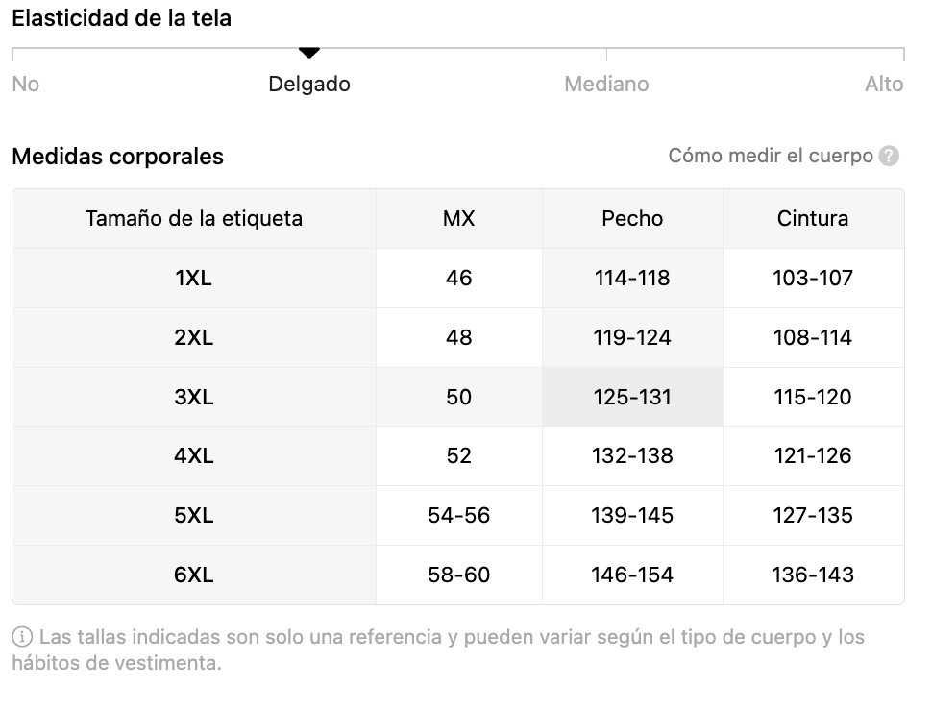Click the black elasticity slider marker
Viewport: 932px width, 709px height.
308,53
